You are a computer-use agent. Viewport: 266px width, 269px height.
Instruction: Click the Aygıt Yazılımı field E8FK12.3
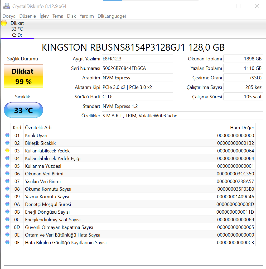[x=137, y=59]
